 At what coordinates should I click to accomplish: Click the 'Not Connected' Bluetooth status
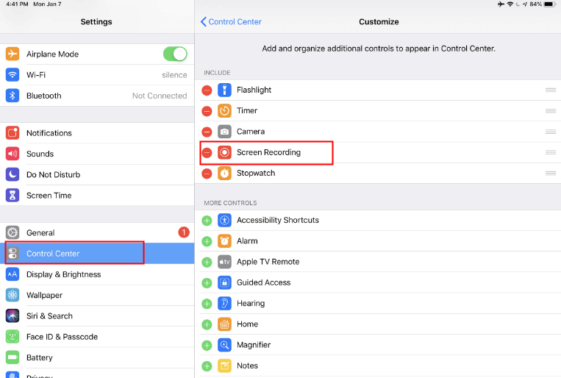click(160, 96)
